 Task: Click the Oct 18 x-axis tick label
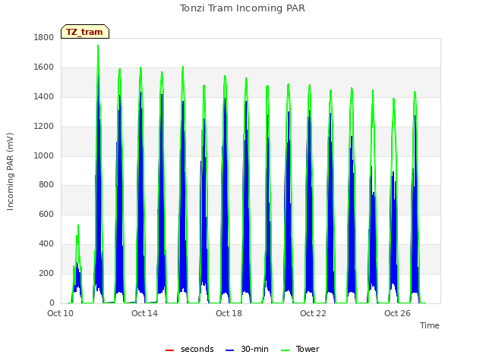click(229, 313)
